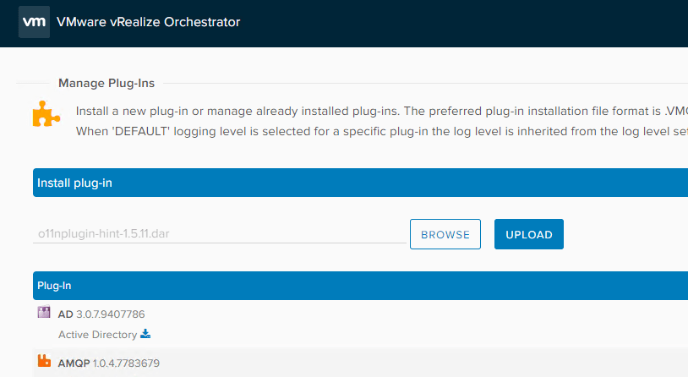Click the Plug-In column header

coord(360,286)
